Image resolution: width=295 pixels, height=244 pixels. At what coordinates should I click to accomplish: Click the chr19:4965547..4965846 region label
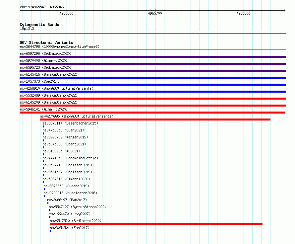pyautogui.click(x=42, y=7)
